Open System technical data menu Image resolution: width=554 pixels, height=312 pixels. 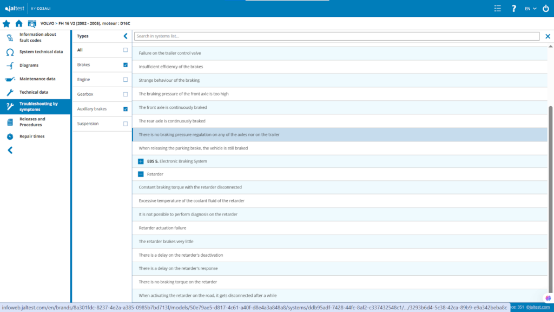tap(41, 52)
